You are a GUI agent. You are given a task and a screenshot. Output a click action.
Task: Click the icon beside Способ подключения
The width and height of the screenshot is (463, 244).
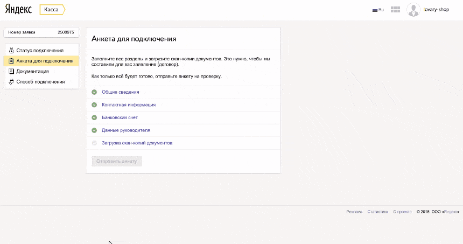click(11, 82)
